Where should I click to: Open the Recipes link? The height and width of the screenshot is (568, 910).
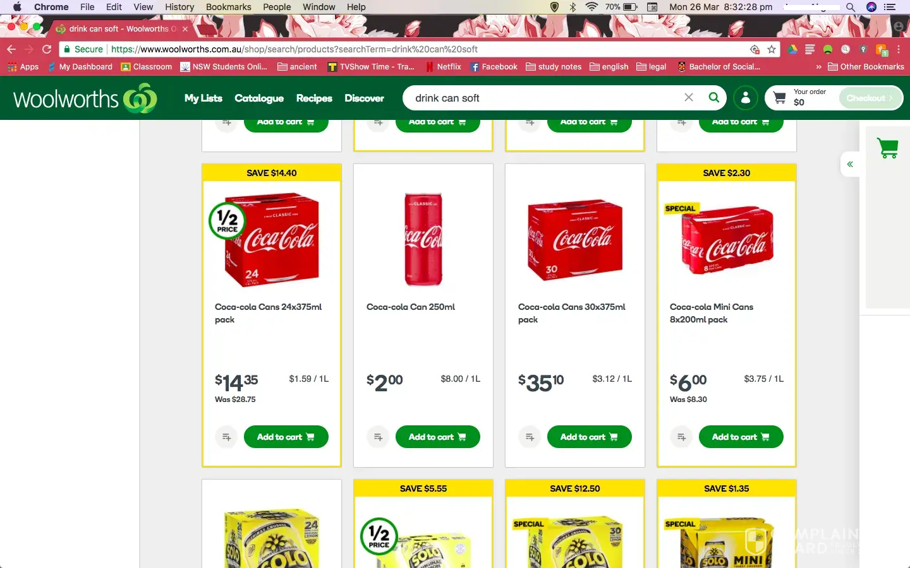314,98
